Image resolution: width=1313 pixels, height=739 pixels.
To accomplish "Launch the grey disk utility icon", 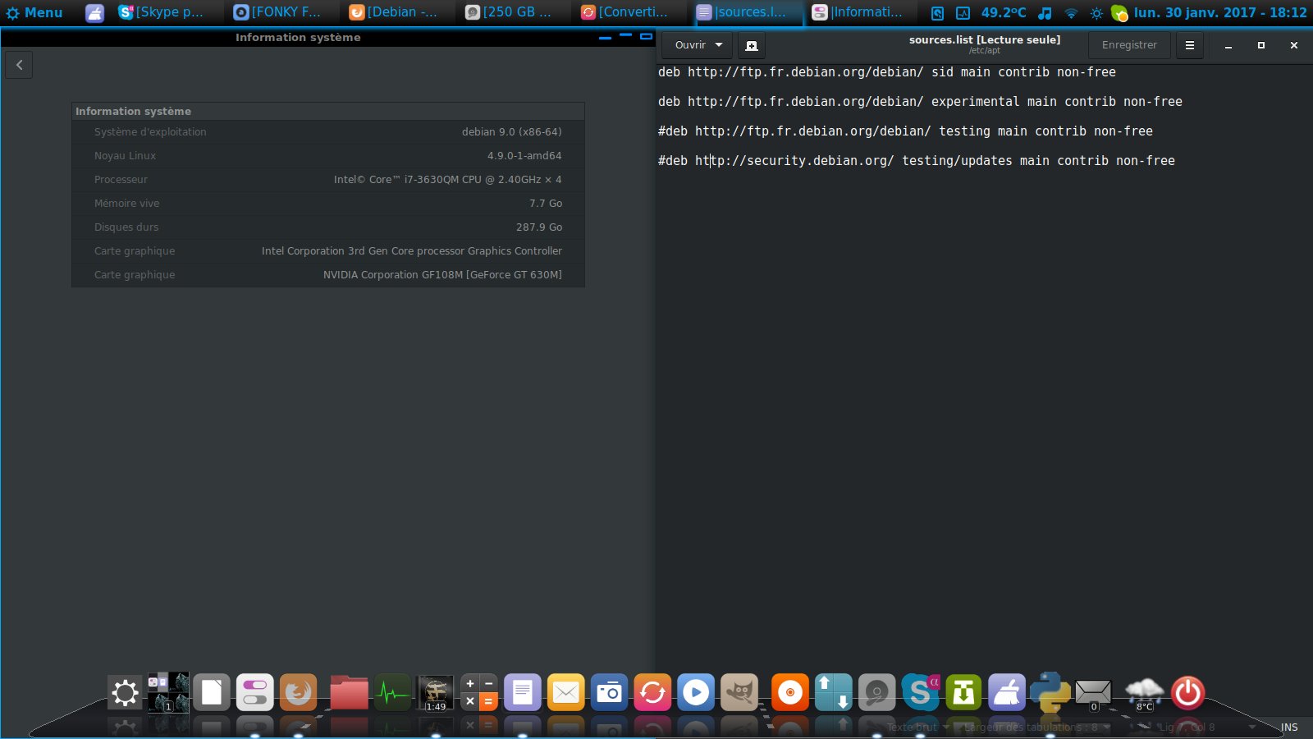I will click(x=876, y=693).
